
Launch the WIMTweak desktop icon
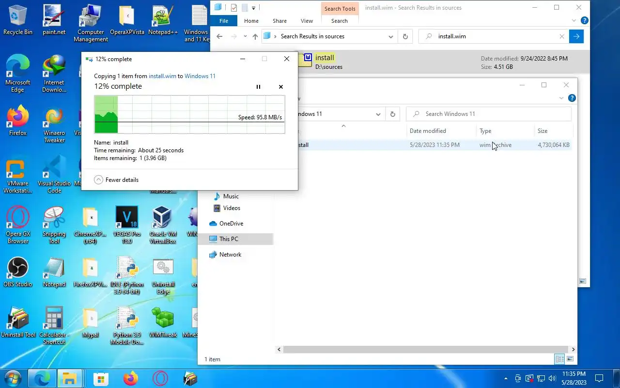point(163,323)
